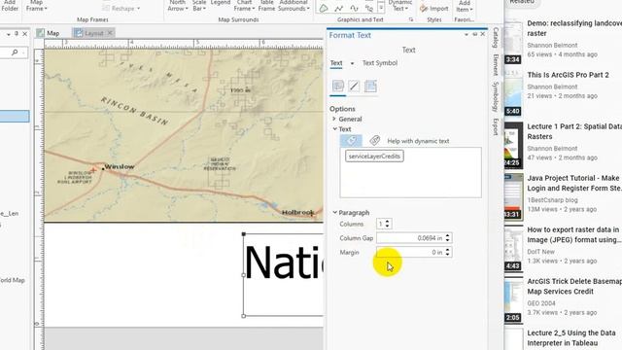Open the Export side tab
The height and width of the screenshot is (350, 622).
(496, 126)
